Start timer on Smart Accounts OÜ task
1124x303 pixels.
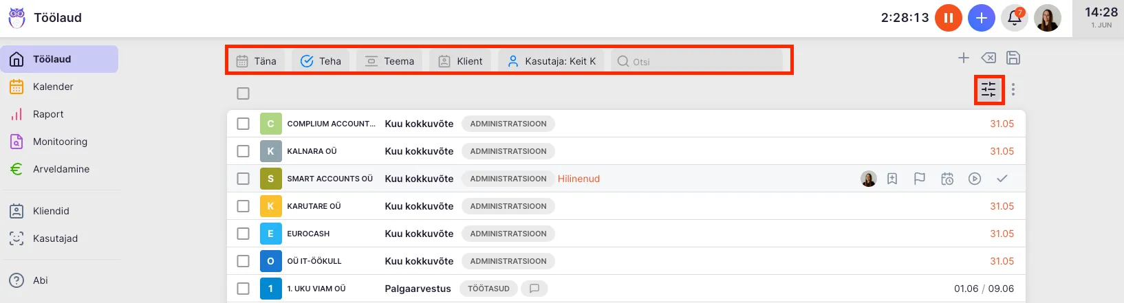(x=975, y=179)
